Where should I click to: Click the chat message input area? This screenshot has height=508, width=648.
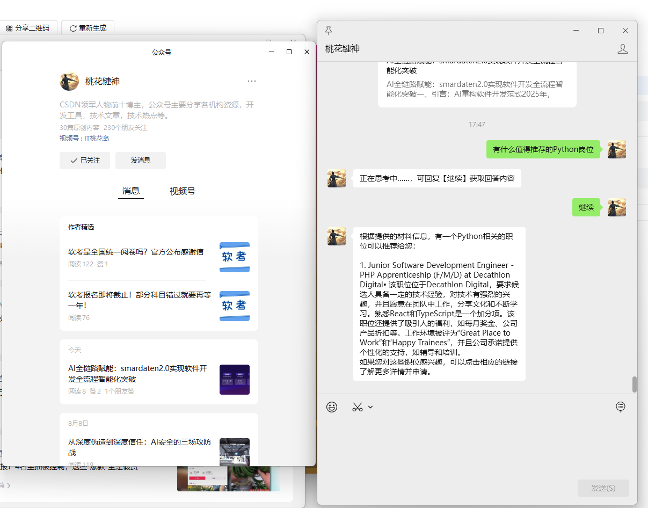[x=477, y=446]
